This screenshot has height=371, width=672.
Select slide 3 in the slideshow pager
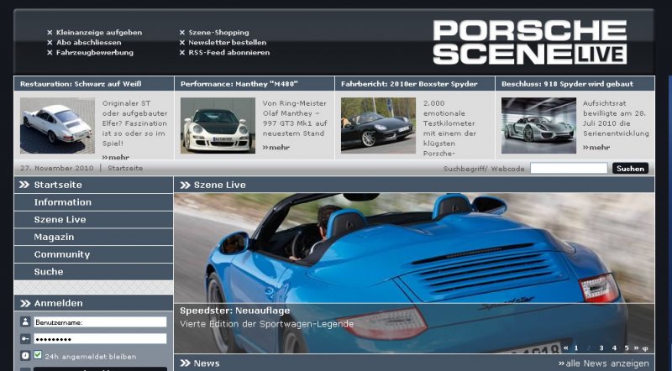pos(601,347)
